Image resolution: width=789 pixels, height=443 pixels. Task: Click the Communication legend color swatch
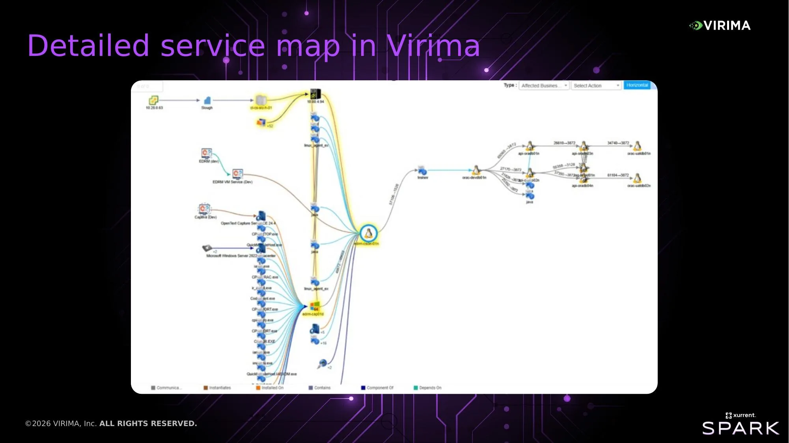153,388
